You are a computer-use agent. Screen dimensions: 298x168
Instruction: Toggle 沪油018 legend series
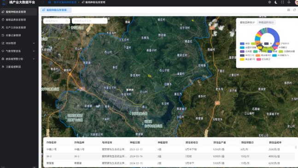point(283,44)
